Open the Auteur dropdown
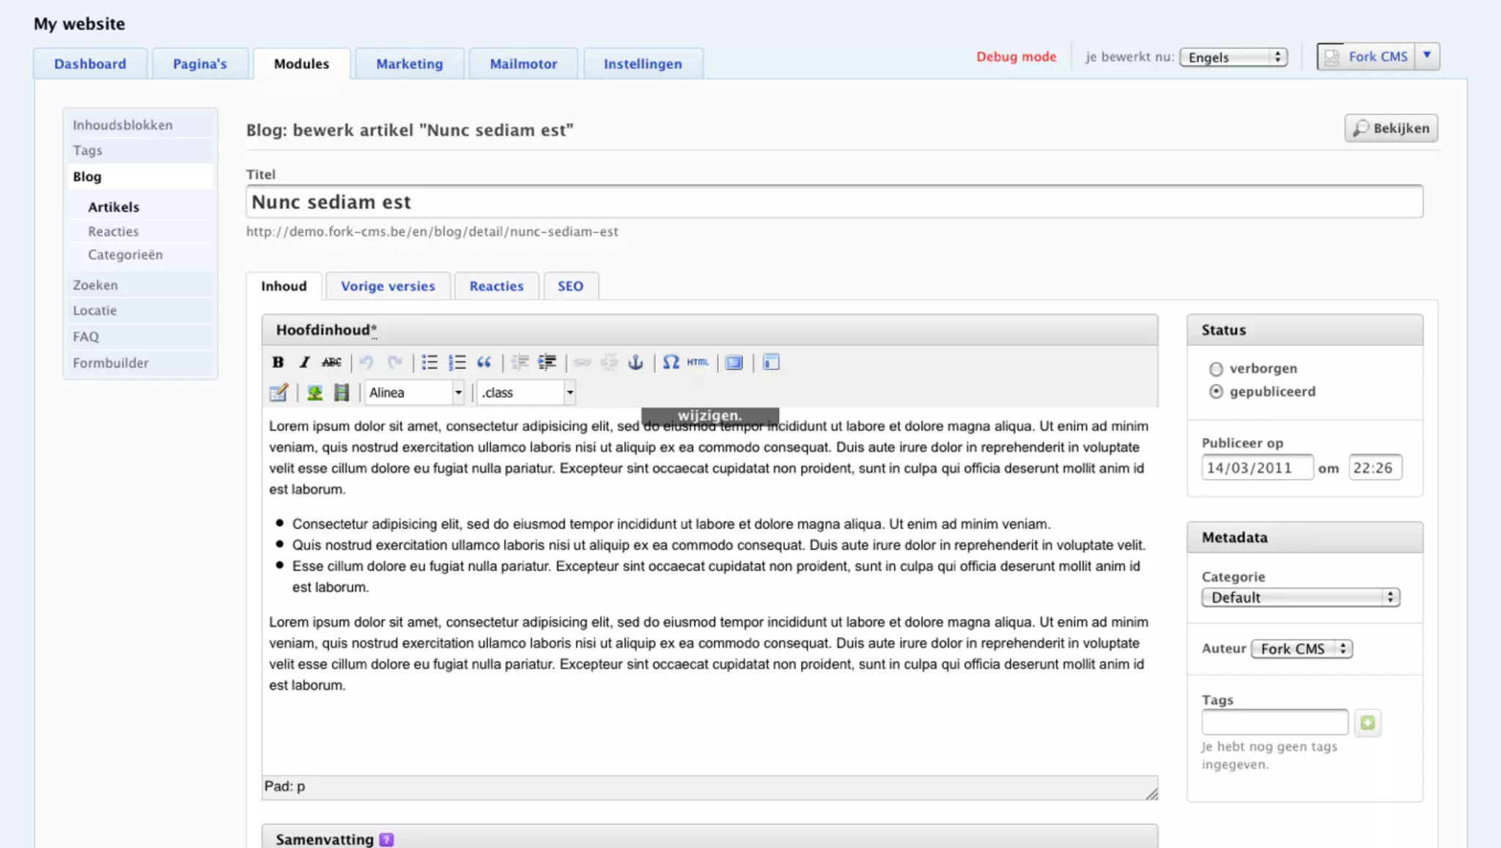1501x848 pixels. pyautogui.click(x=1301, y=649)
